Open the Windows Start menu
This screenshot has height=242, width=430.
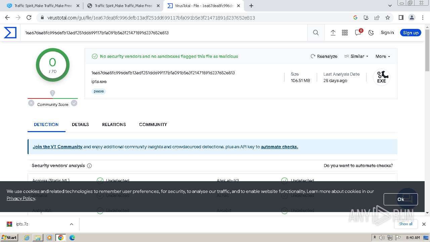(9, 237)
